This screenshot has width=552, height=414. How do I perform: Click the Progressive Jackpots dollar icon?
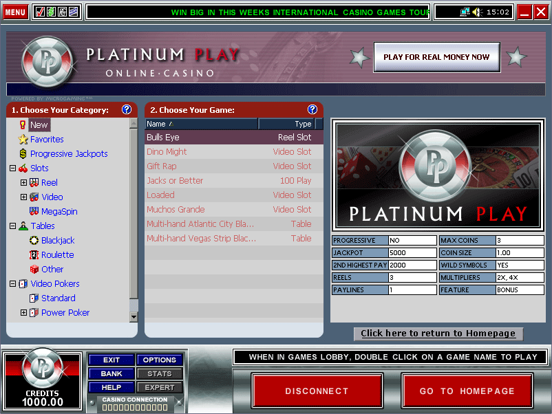pyautogui.click(x=23, y=154)
